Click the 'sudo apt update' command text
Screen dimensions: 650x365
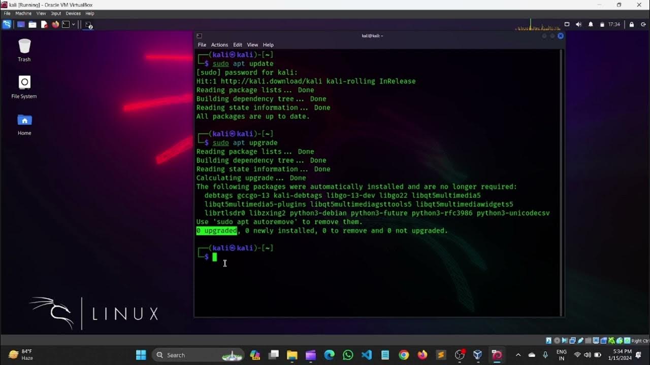pos(243,64)
